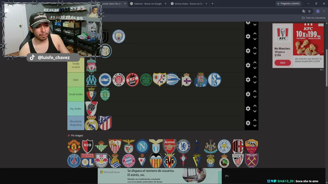Select the River Plate crest
328x184 pixels.
coord(91,109)
